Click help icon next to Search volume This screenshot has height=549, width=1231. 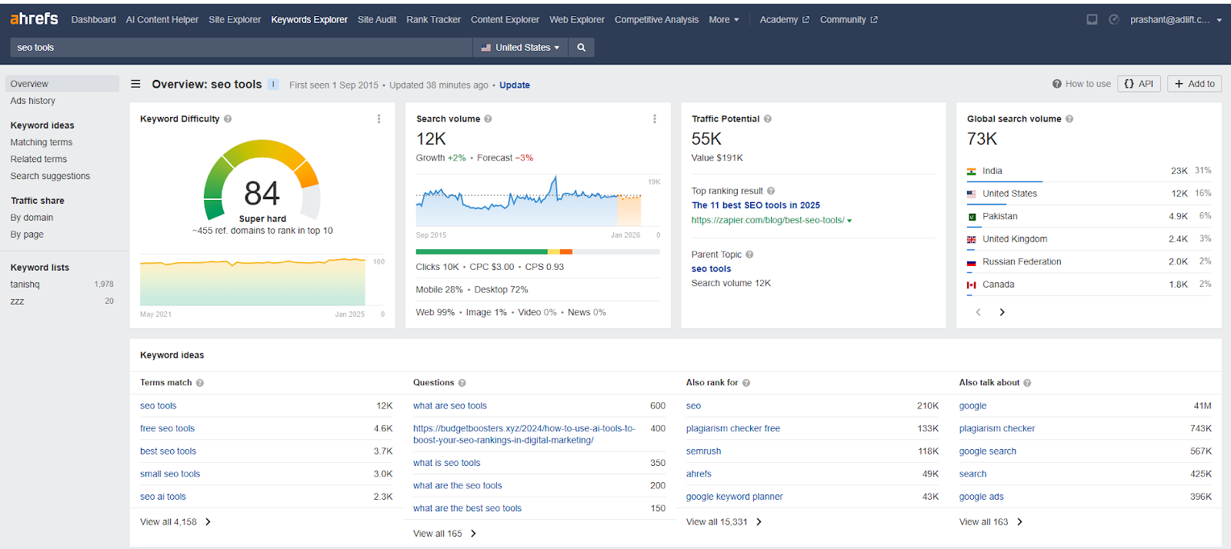tap(488, 119)
